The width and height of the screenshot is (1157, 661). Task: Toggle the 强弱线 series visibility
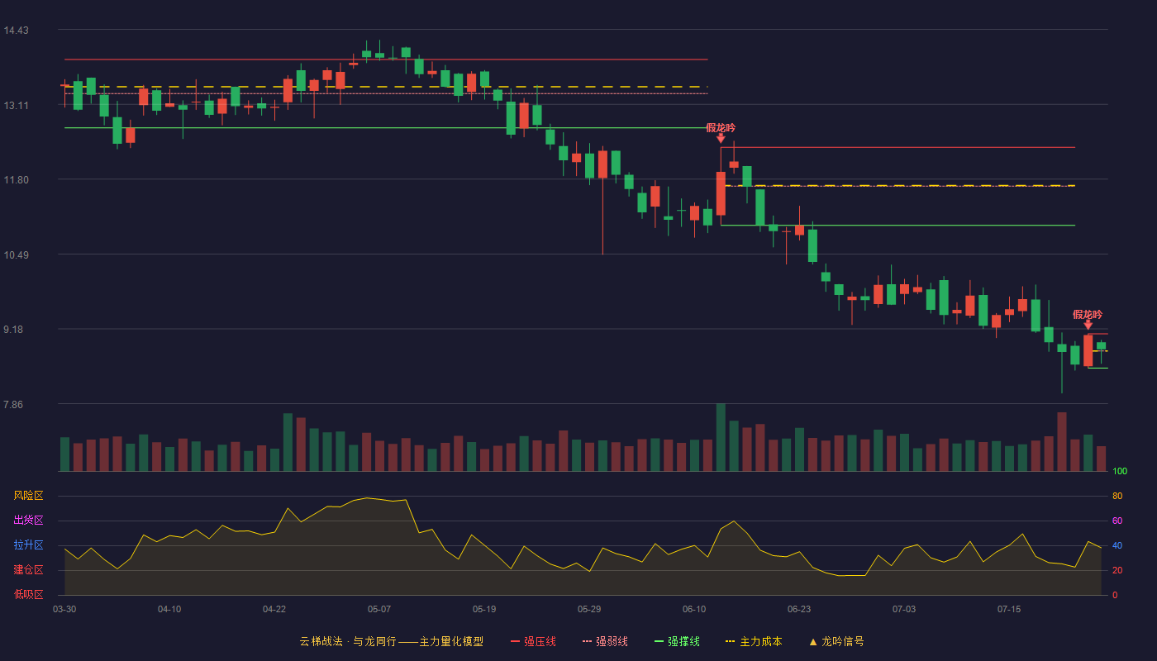605,641
